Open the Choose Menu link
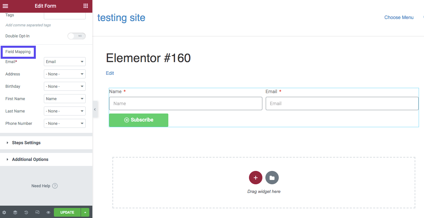The height and width of the screenshot is (218, 424). point(399,17)
